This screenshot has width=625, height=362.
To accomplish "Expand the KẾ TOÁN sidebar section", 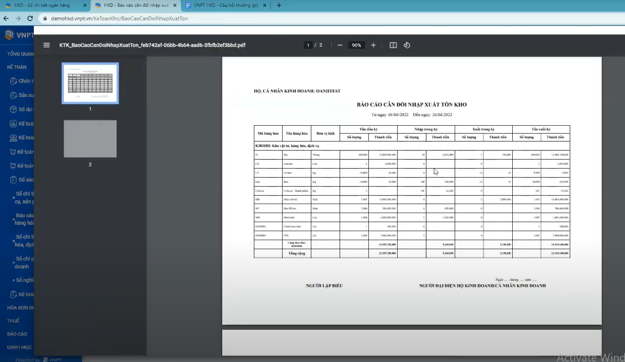I will click(x=17, y=67).
